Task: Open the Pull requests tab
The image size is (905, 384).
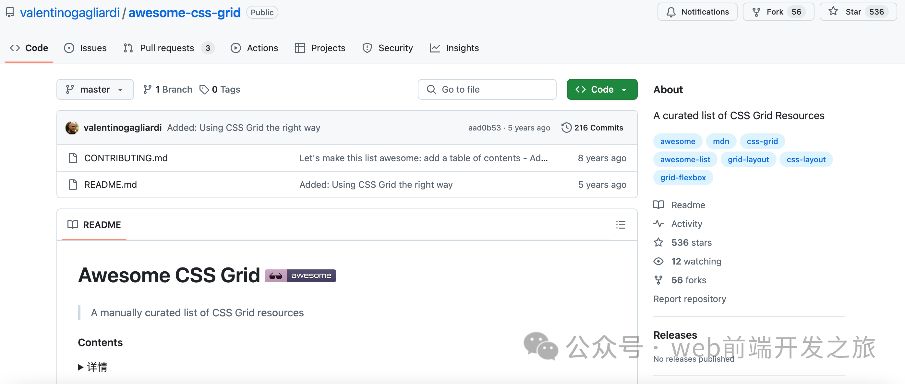Action: click(167, 48)
